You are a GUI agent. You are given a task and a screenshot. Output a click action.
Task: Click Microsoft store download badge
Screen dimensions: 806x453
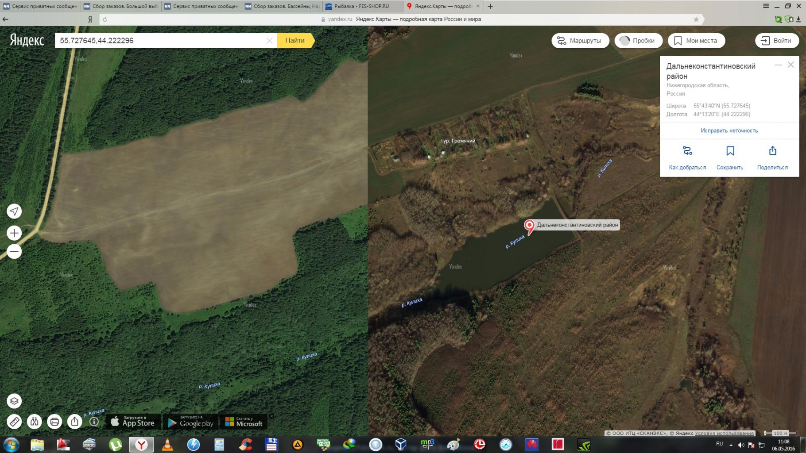tap(244, 422)
